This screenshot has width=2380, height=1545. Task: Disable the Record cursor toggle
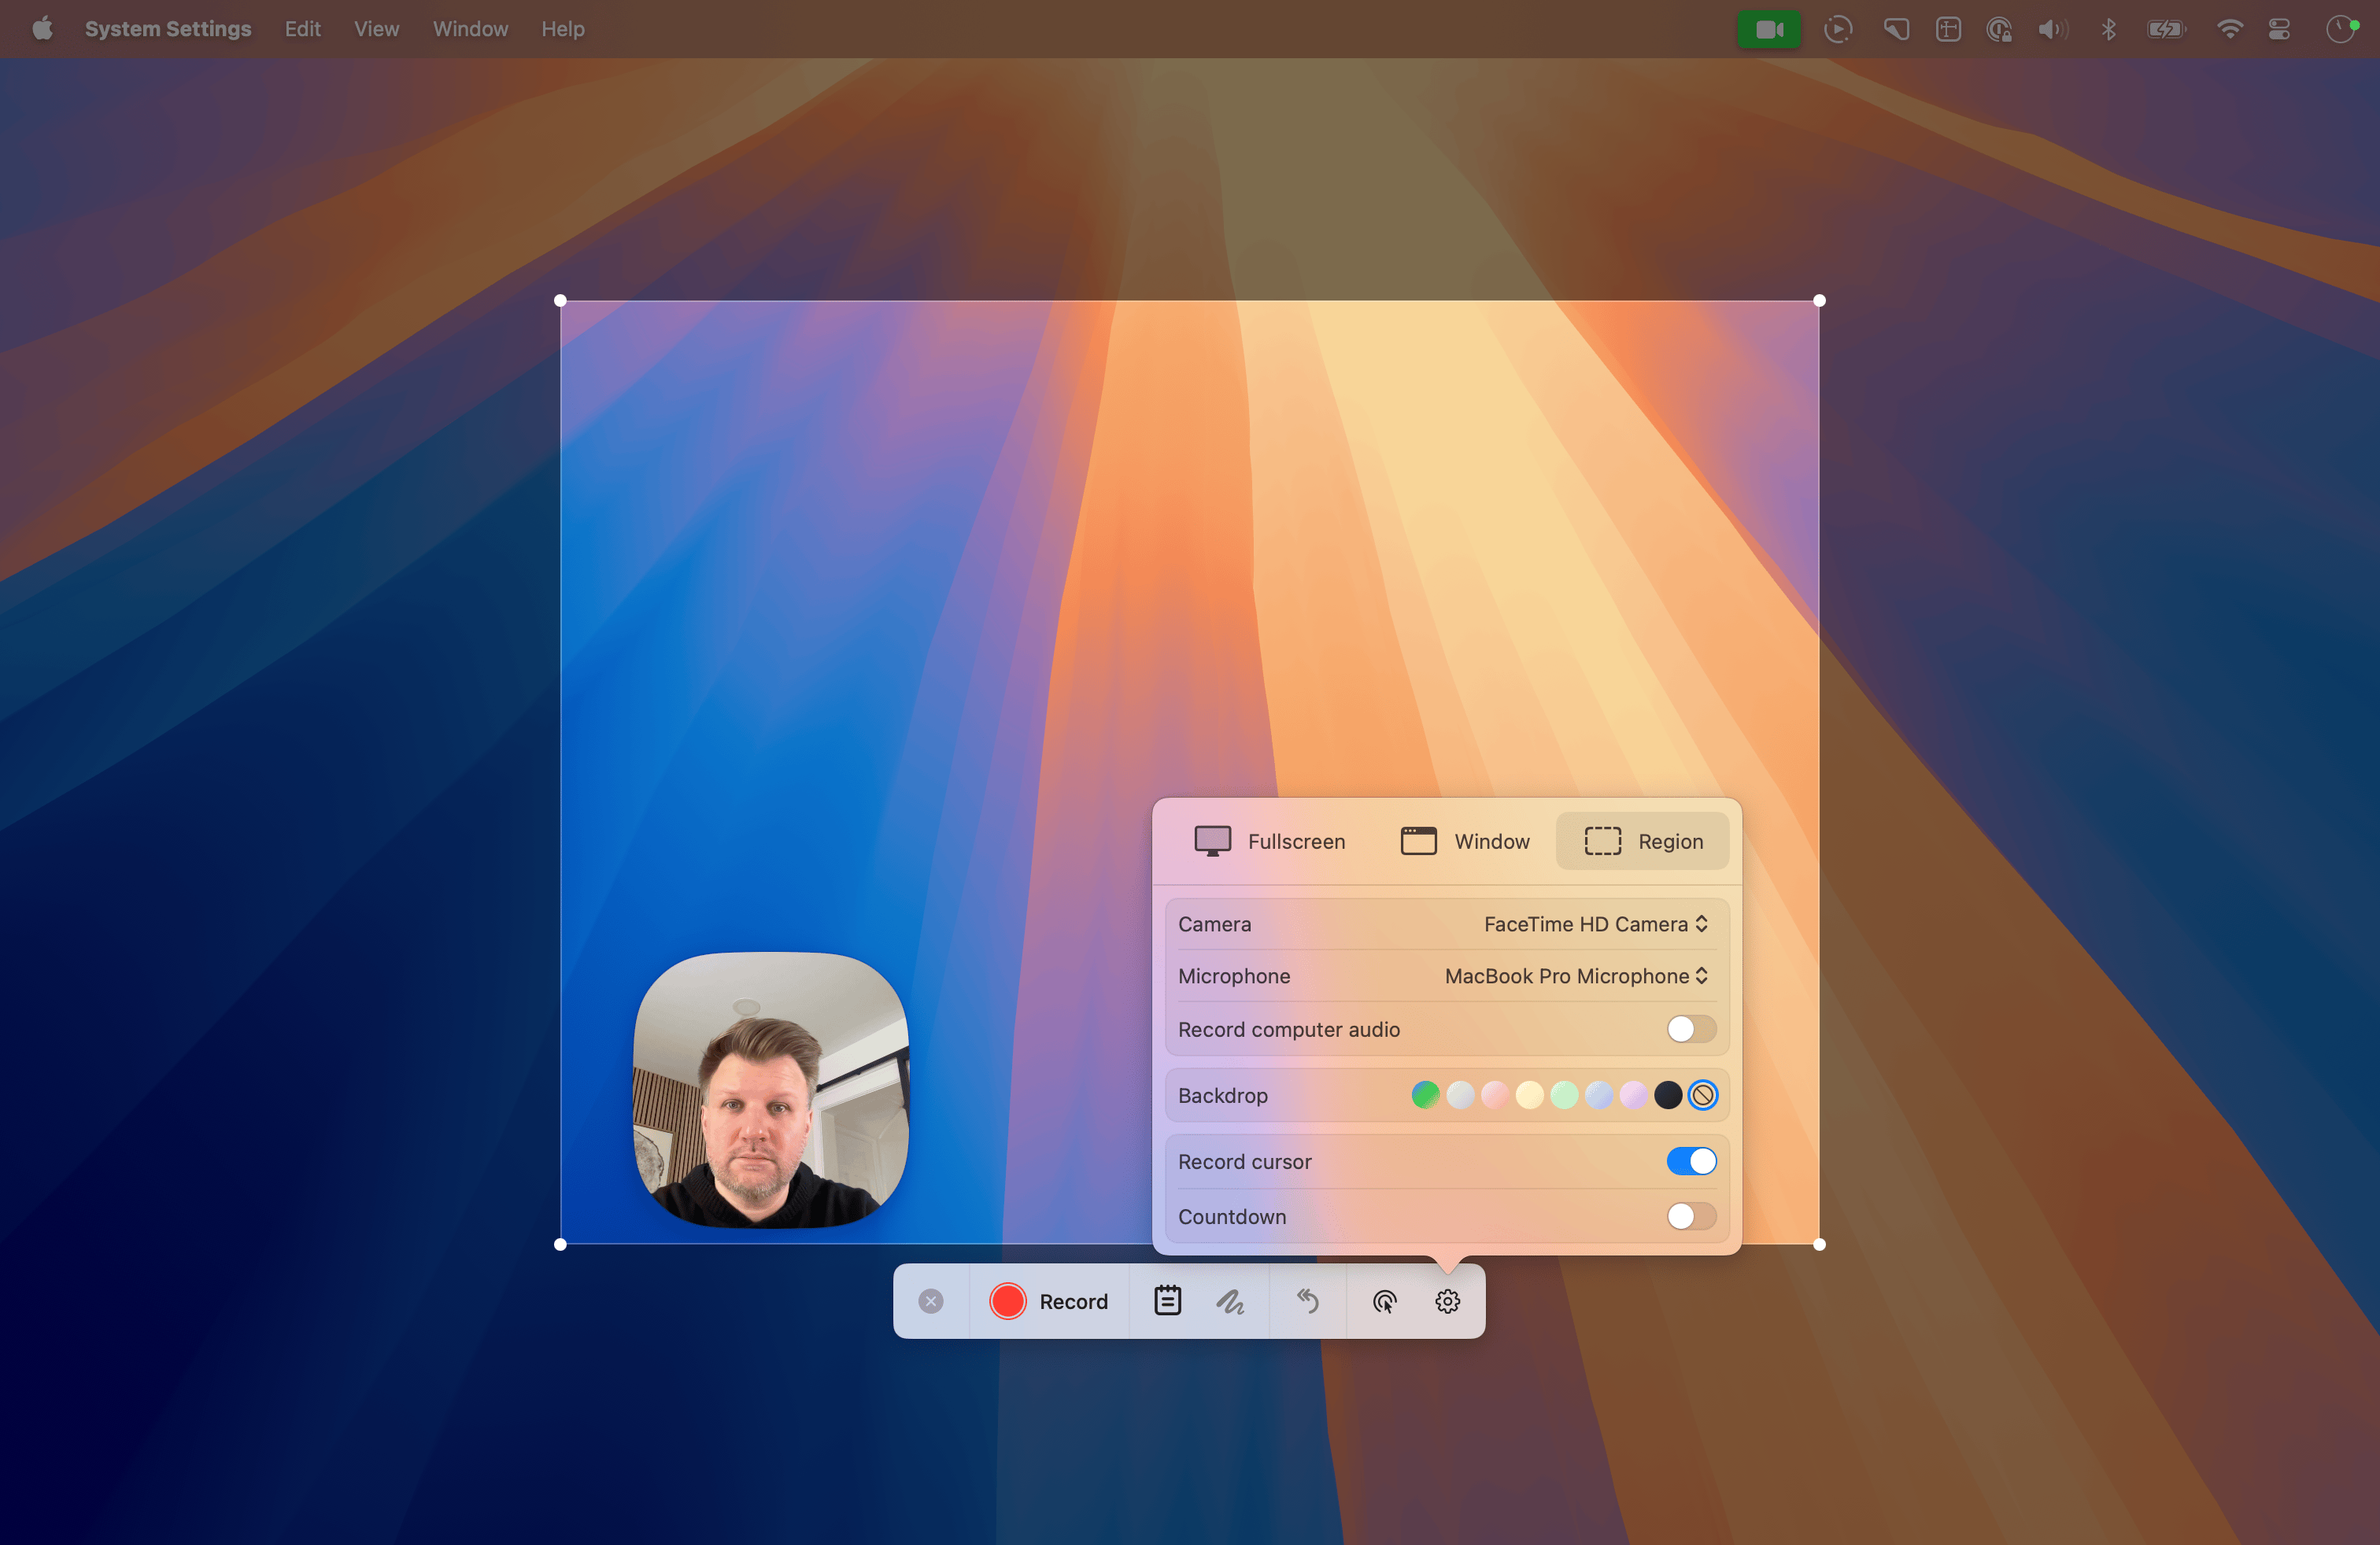1691,1160
